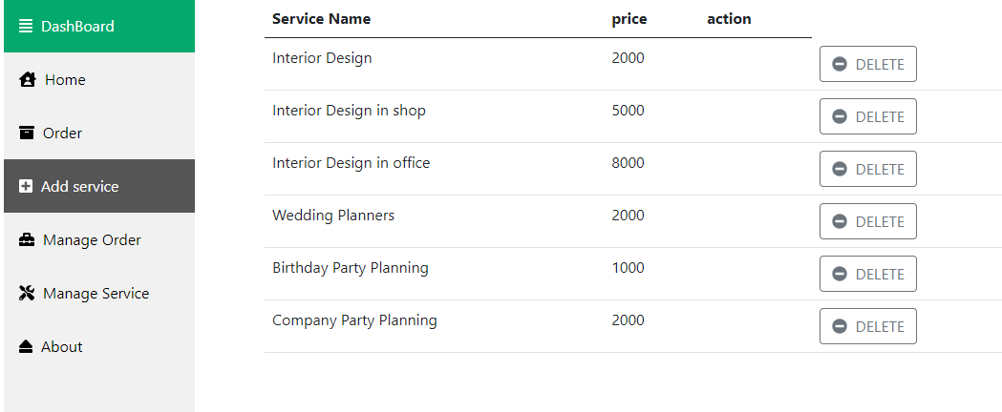Click the Home house icon in sidebar
Screen dimensions: 1002x412
coord(28,80)
